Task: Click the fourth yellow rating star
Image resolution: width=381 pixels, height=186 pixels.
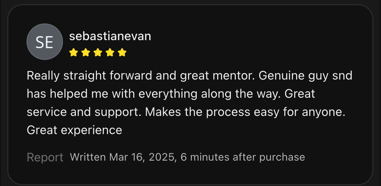Action: (110, 53)
